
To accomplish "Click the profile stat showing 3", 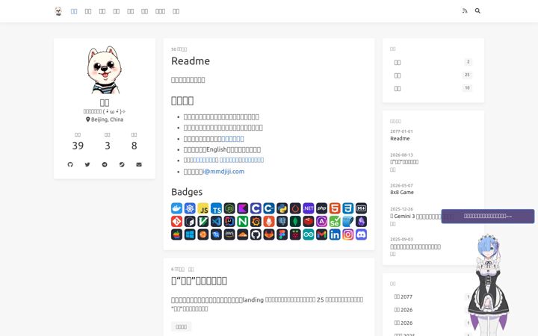I will pyautogui.click(x=108, y=146).
